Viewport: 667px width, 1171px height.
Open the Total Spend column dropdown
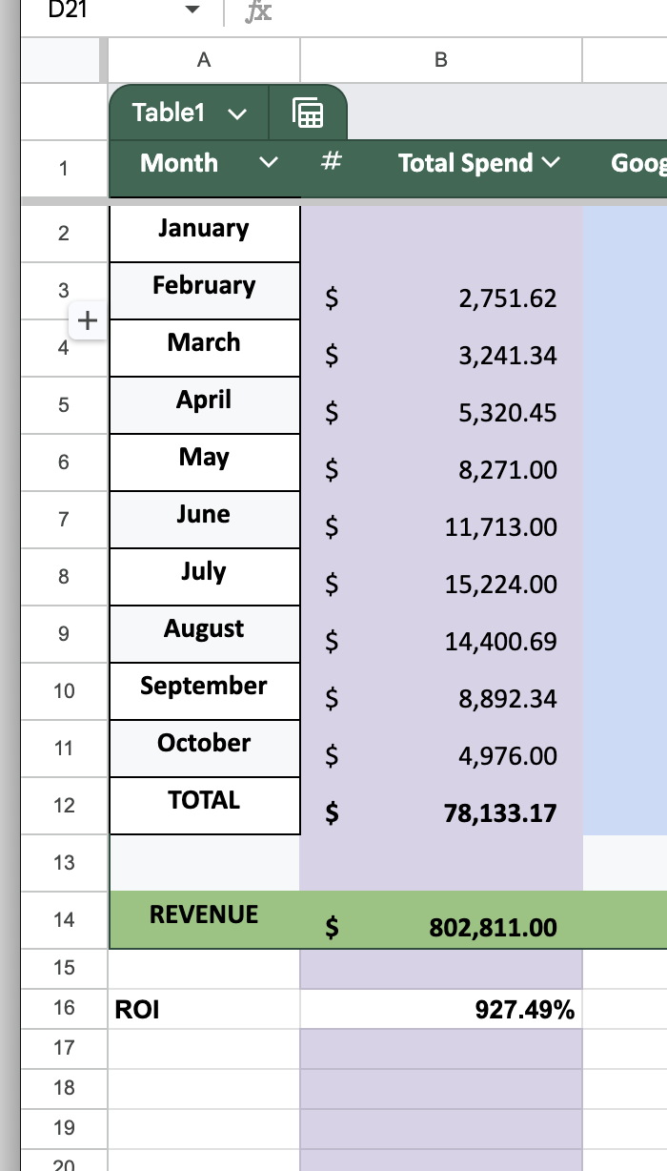point(551,163)
